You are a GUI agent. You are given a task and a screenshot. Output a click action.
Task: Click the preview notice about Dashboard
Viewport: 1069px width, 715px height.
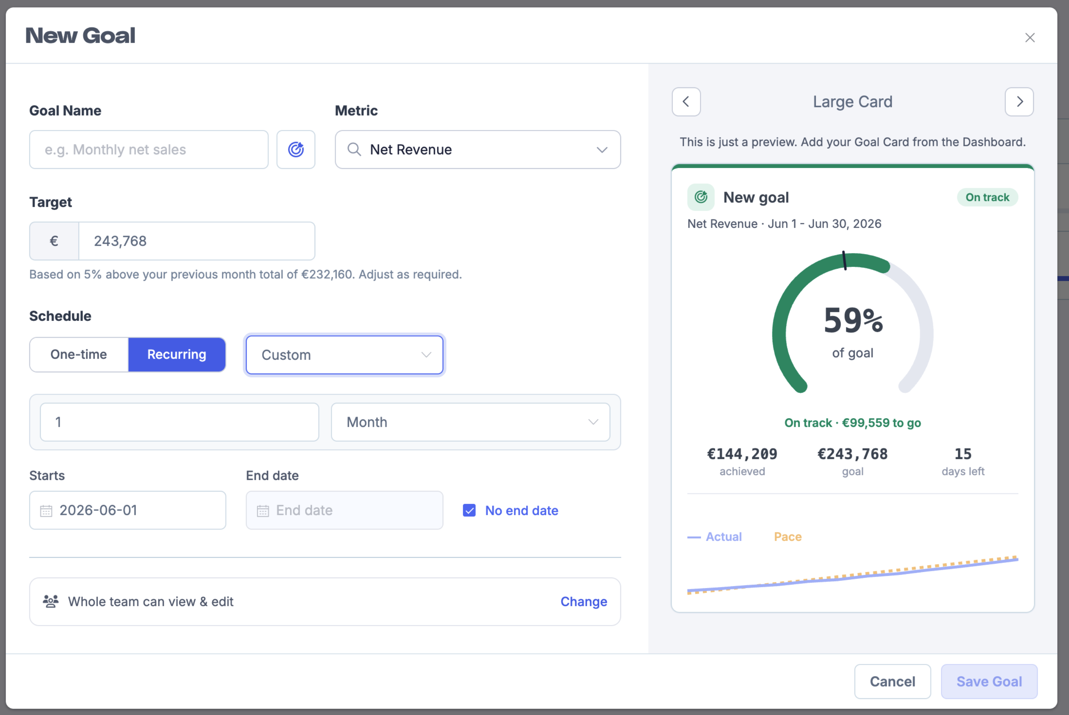click(x=852, y=142)
